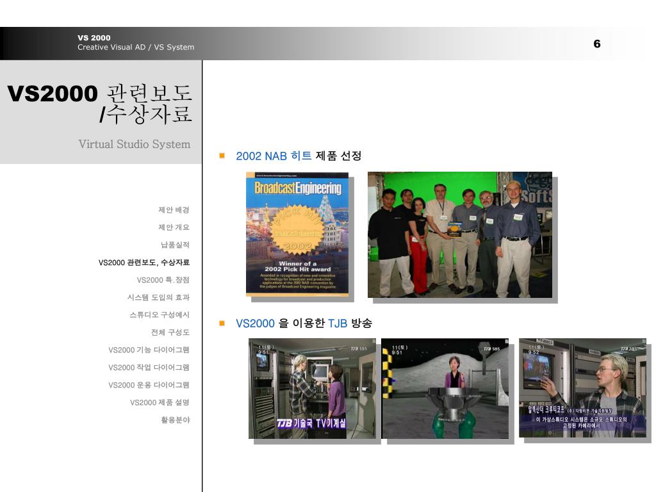Click VS2000 제품 설명 in sidebar
This screenshot has height=492, width=656.
[160, 402]
